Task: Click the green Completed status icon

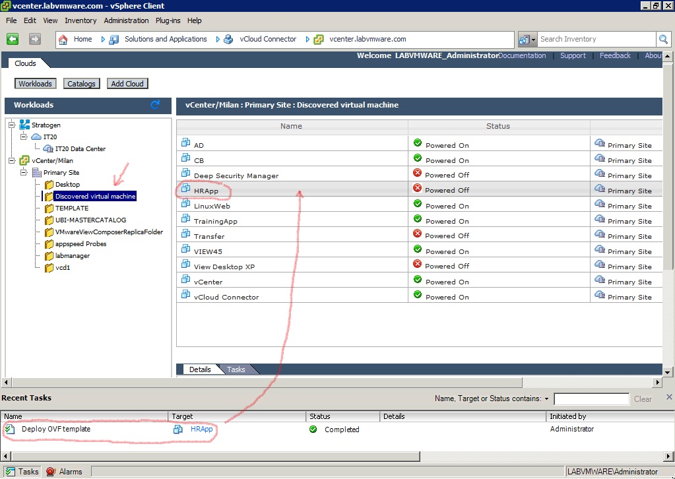Action: pyautogui.click(x=313, y=429)
